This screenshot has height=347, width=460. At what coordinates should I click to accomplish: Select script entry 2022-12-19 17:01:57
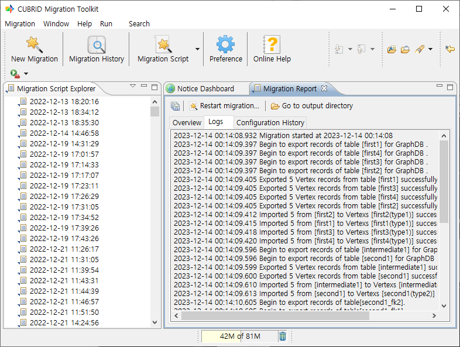[64, 154]
